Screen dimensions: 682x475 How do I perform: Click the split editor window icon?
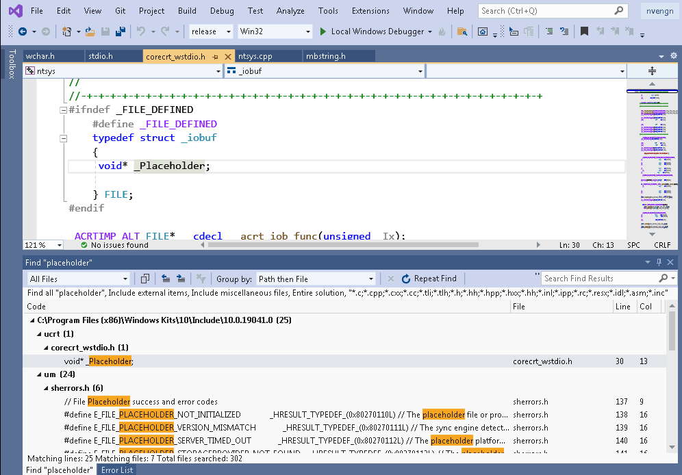(x=652, y=70)
